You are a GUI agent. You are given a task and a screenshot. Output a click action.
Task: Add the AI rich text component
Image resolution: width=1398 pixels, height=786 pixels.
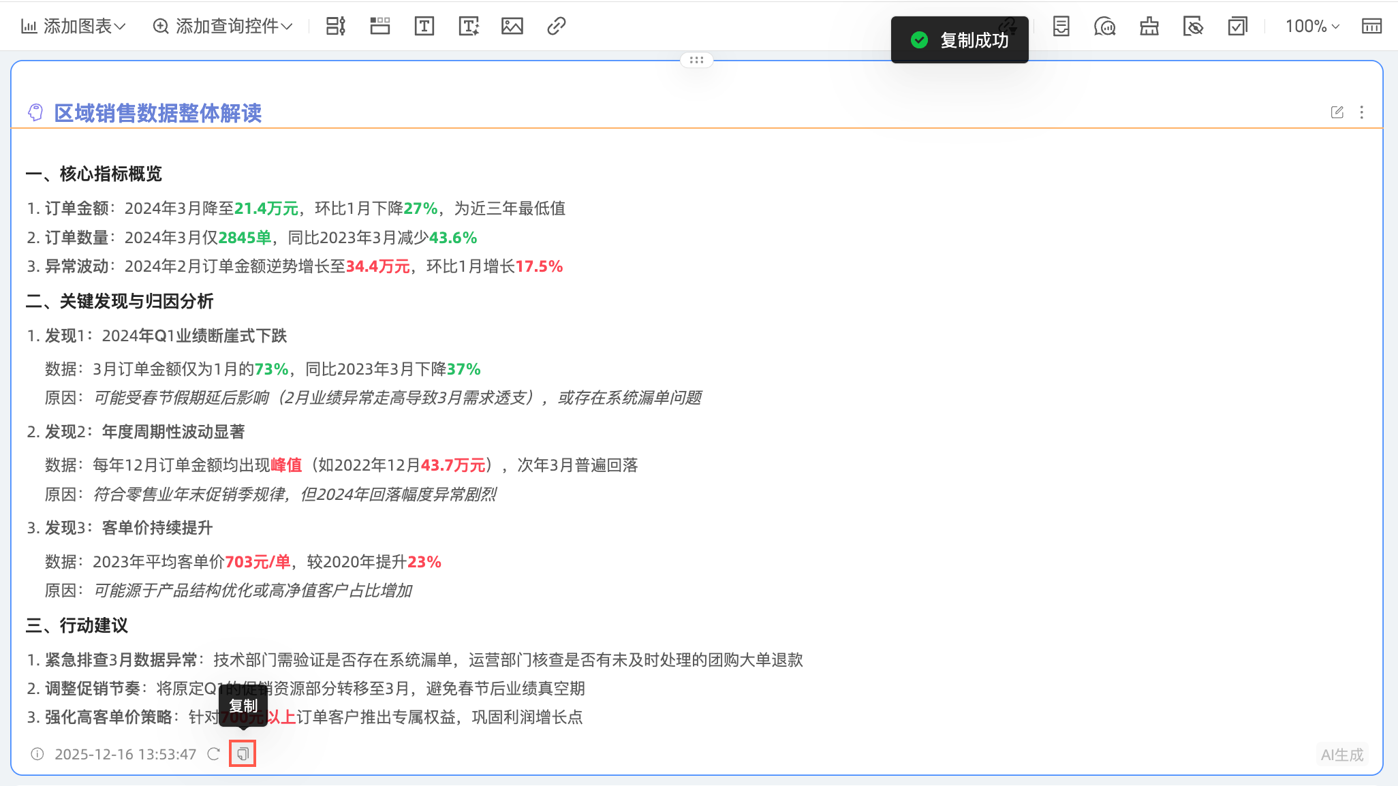click(x=469, y=27)
